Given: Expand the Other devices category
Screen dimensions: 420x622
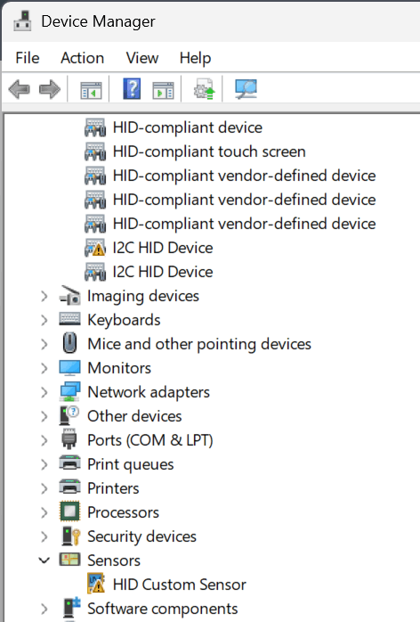Looking at the screenshot, I should [x=44, y=416].
